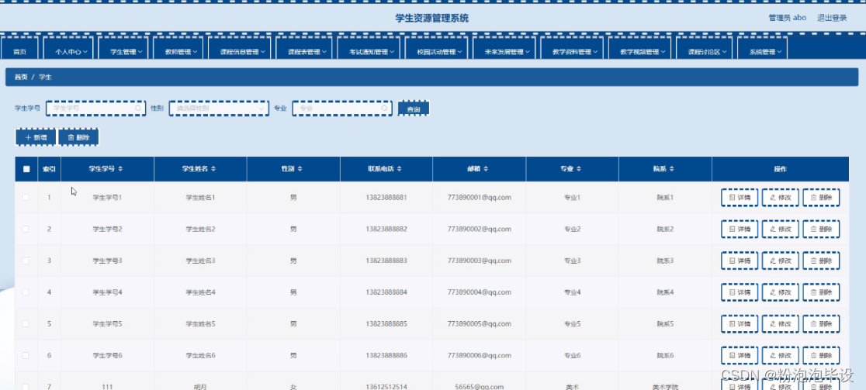Click the 删除 batch delete button above the table
The height and width of the screenshot is (390, 866).
coord(78,137)
